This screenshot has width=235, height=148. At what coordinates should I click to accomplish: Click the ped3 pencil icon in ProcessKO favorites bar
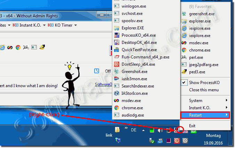(x=42, y=47)
